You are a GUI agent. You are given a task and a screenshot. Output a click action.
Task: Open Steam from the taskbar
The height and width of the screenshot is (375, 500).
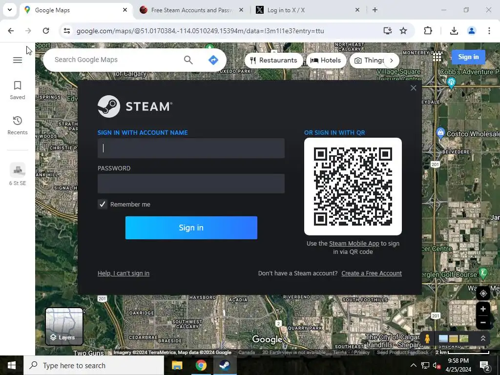225,365
